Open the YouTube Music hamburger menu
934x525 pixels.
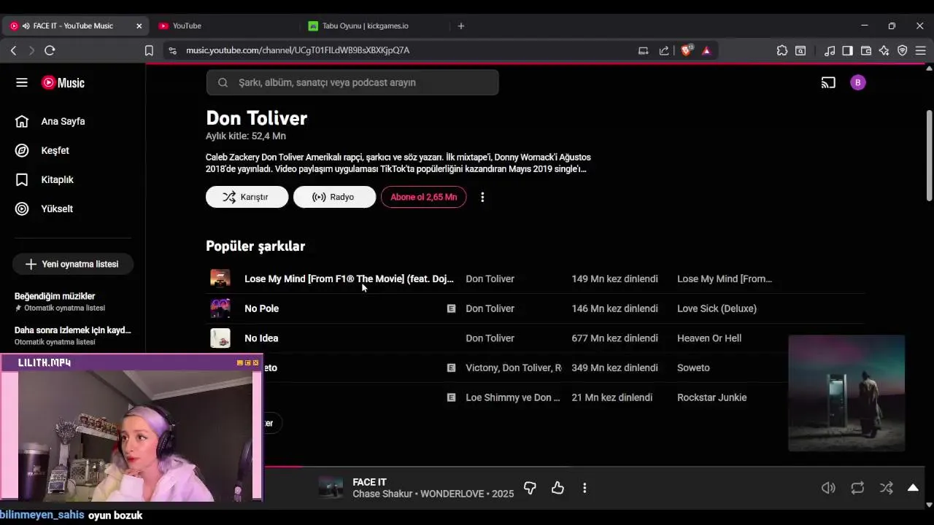pyautogui.click(x=22, y=82)
